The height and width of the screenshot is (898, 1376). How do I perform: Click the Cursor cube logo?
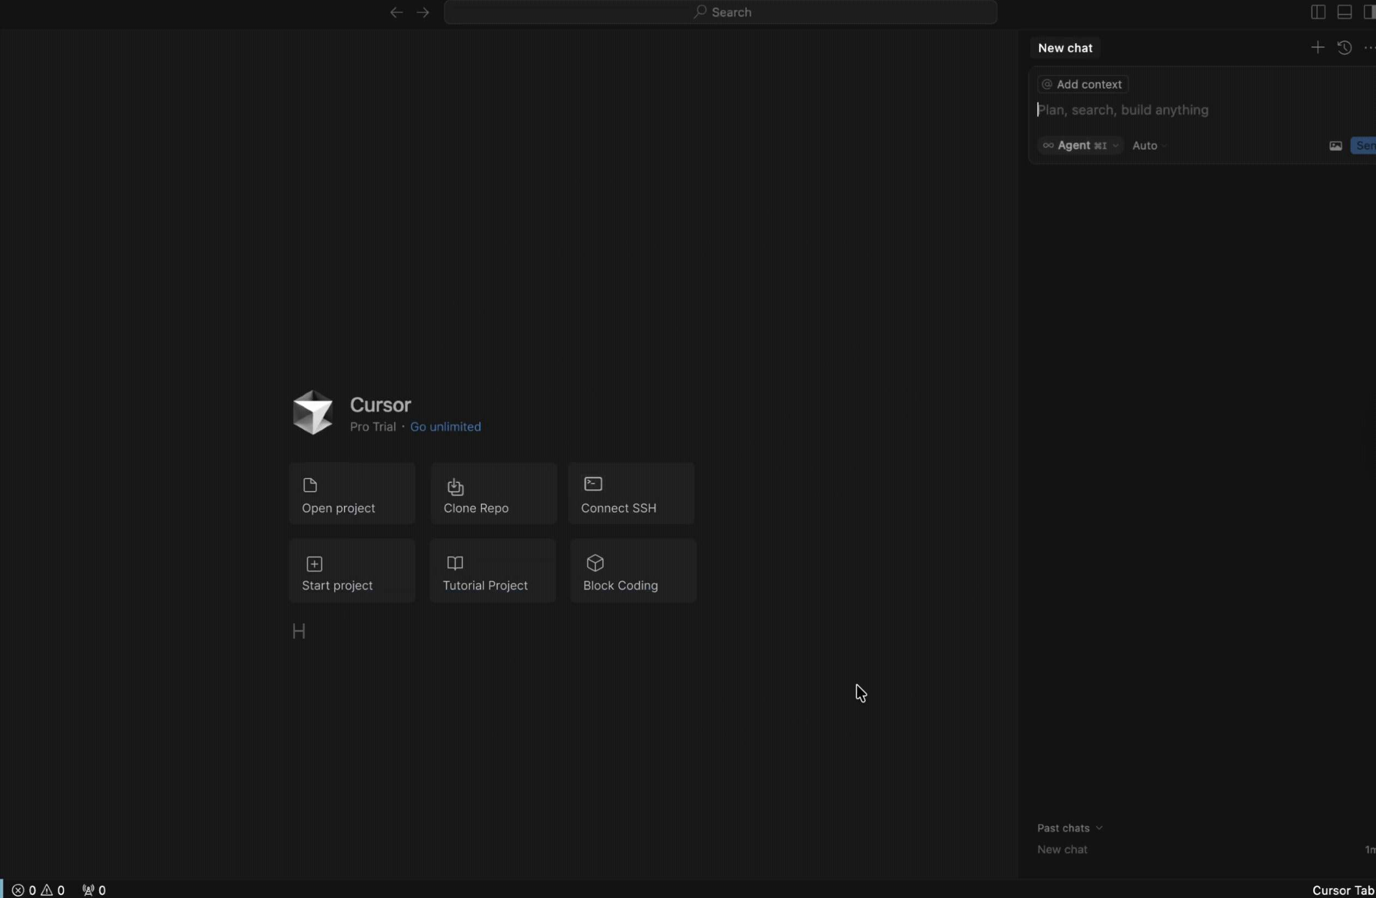(312, 412)
